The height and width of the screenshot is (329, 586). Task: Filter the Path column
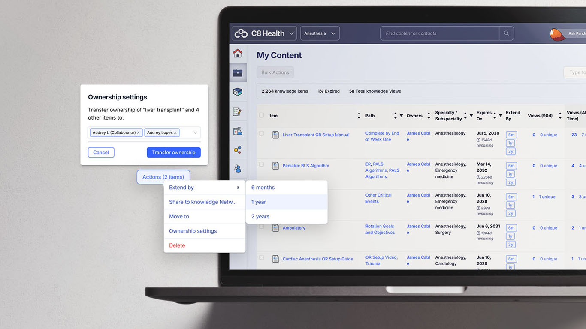click(402, 116)
